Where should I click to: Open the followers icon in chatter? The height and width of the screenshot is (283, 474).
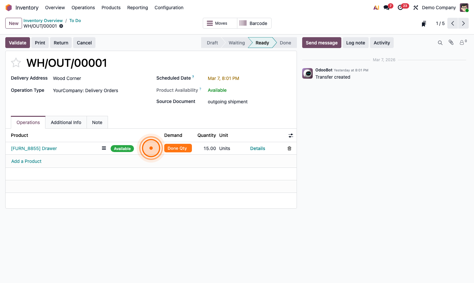(462, 43)
